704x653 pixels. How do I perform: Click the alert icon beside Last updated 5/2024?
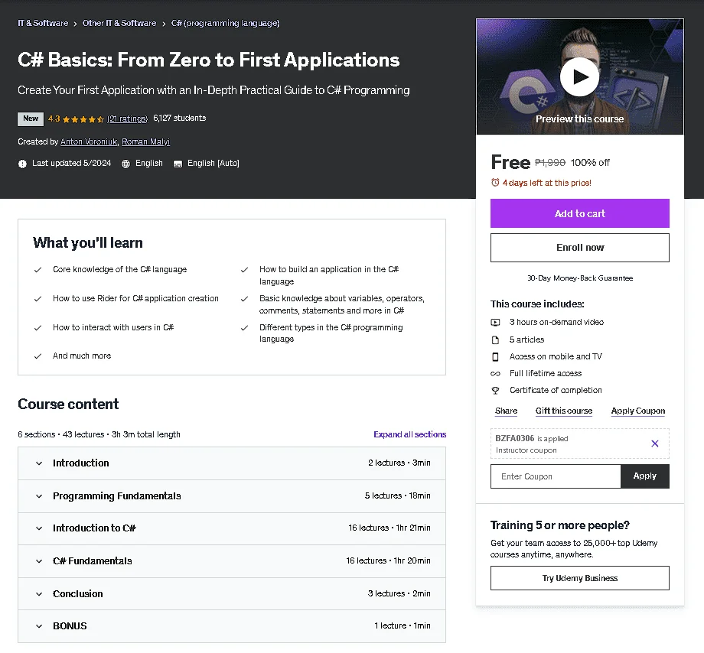pos(22,164)
